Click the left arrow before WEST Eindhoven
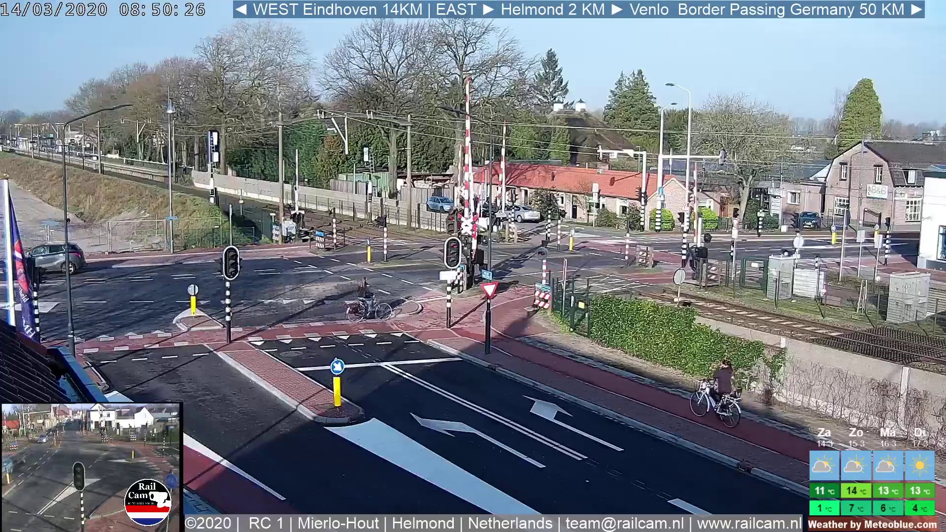 (x=240, y=9)
